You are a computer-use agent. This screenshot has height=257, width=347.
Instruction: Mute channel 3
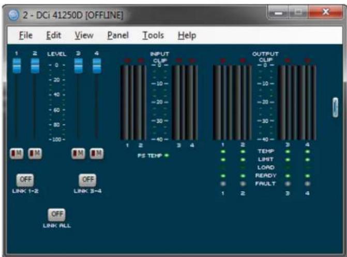(78, 153)
